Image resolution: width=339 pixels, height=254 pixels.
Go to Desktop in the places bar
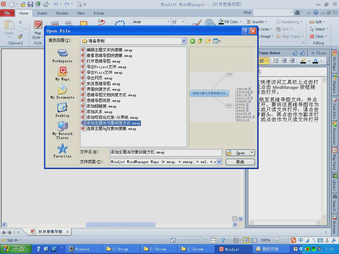pyautogui.click(x=62, y=110)
